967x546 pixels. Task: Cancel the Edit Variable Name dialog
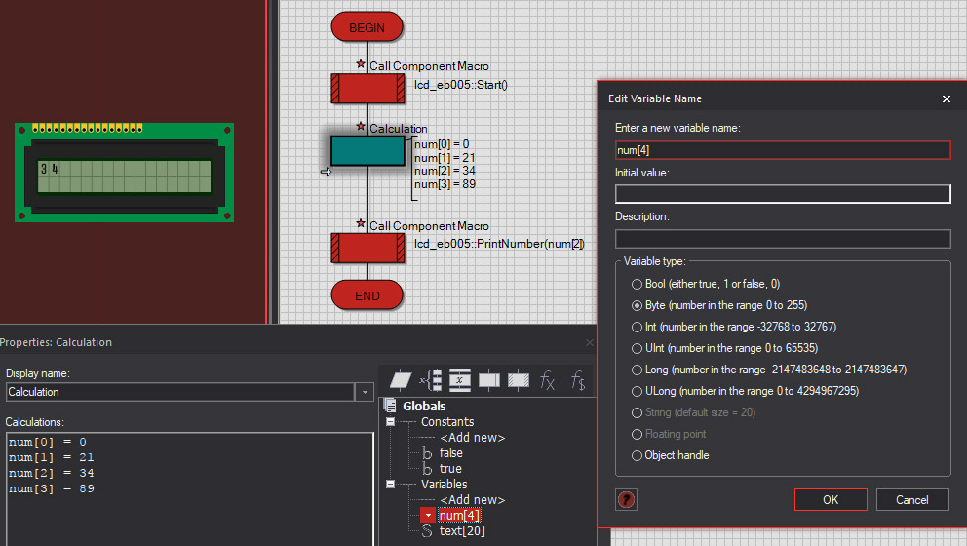(x=912, y=500)
